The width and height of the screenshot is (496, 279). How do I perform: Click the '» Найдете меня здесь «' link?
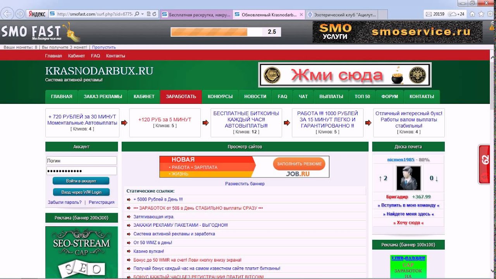click(408, 214)
